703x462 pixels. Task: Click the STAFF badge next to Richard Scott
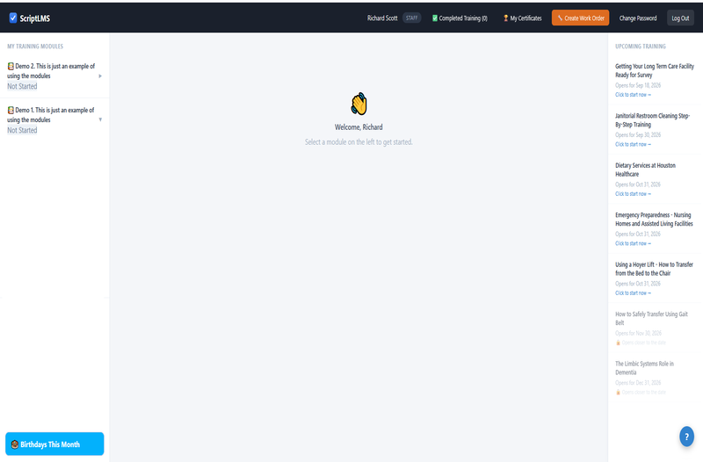[411, 18]
